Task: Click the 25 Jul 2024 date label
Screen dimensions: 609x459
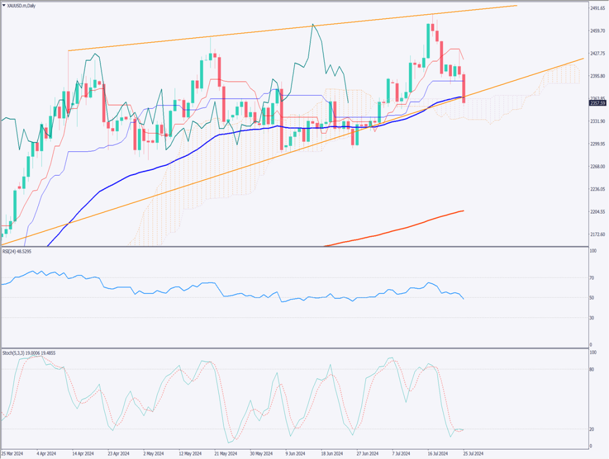Action: coord(472,454)
